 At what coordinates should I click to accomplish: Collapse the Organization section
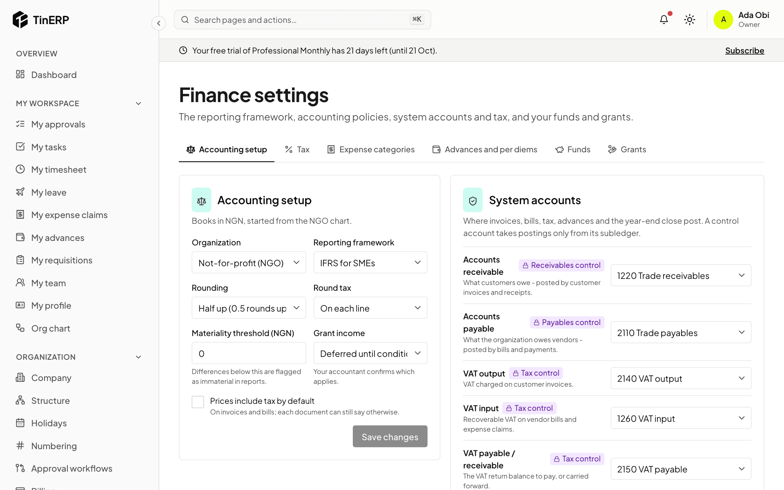(x=138, y=357)
